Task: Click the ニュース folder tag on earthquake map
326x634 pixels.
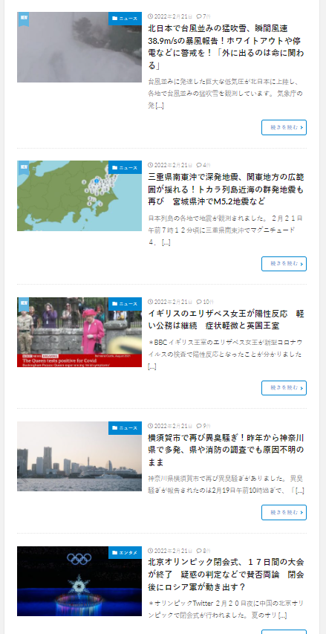Action: (x=125, y=167)
